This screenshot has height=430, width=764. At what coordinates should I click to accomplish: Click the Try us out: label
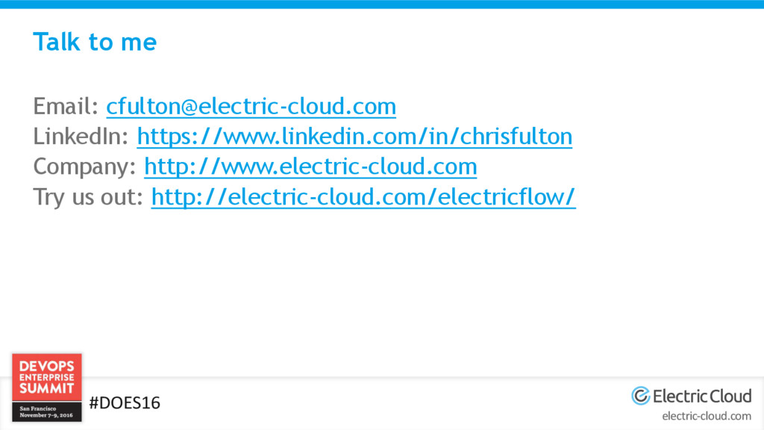pyautogui.click(x=89, y=197)
